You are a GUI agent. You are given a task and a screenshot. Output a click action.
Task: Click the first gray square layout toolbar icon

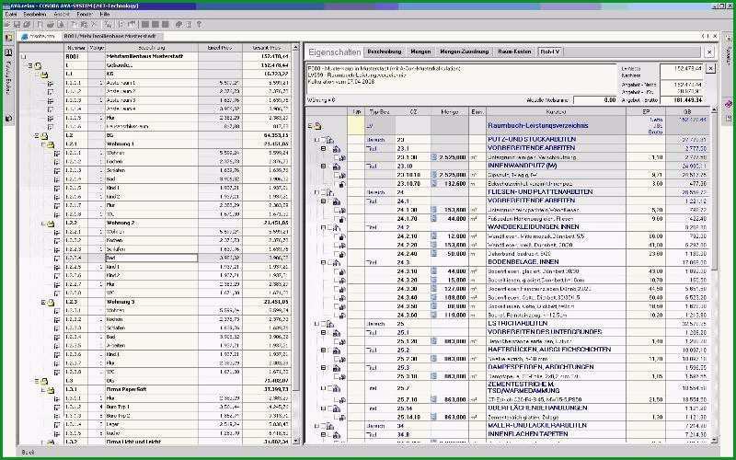(x=145, y=25)
